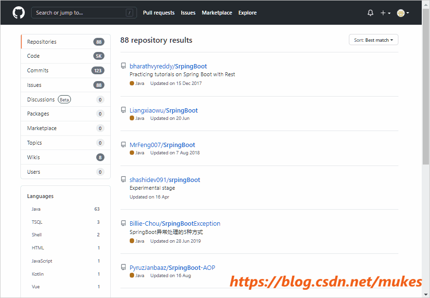
Task: Open MrFeng007/SrpingBoot repository
Action: pos(162,145)
